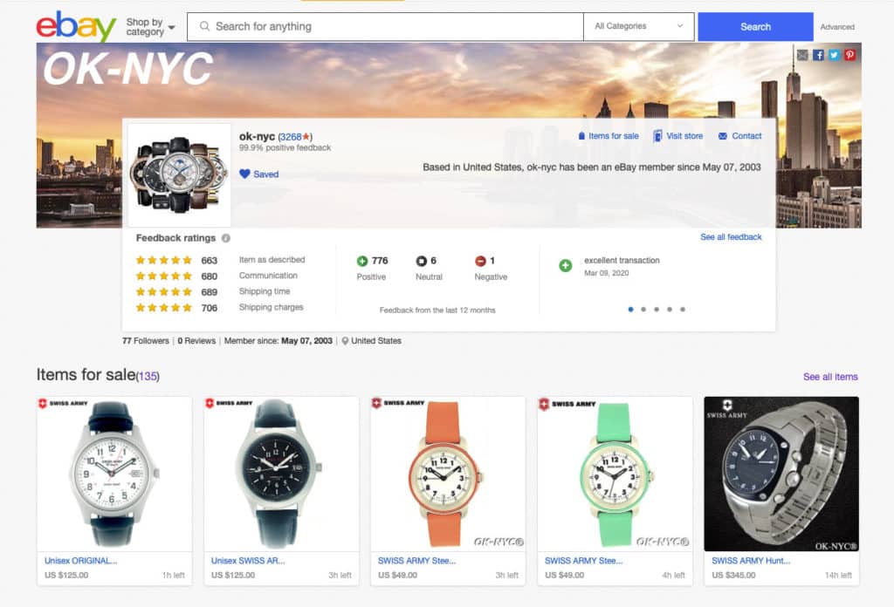Screen dimensions: 894x607
Task: Open orange strap Swiss Army watch thumbnail
Action: (x=448, y=474)
